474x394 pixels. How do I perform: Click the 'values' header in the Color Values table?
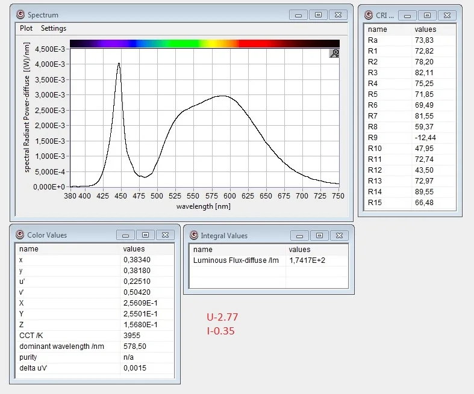click(x=133, y=249)
